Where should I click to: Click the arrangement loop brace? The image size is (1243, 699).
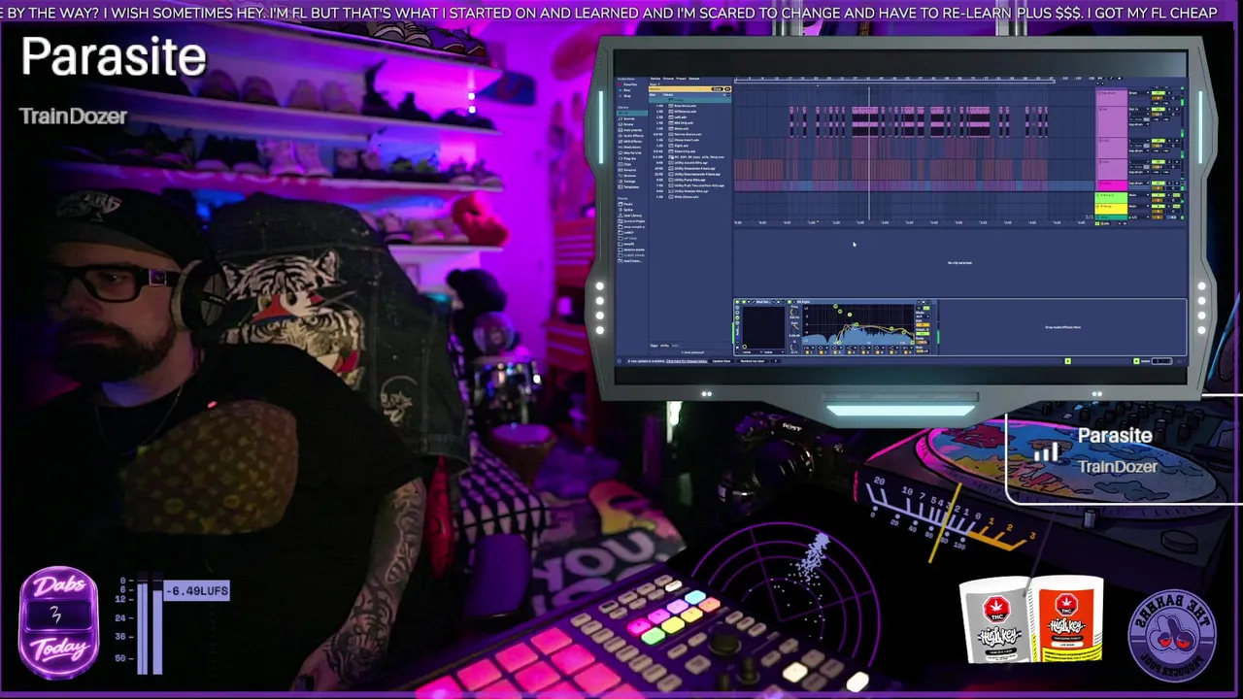point(894,80)
